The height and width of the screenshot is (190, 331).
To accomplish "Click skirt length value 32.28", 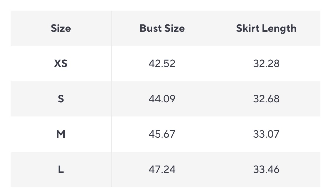I will click(266, 64).
